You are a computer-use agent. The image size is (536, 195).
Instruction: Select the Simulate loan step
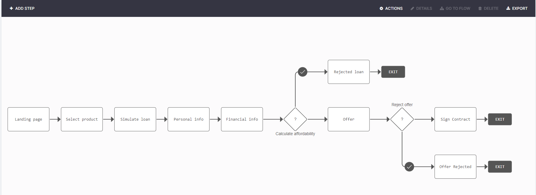135,119
